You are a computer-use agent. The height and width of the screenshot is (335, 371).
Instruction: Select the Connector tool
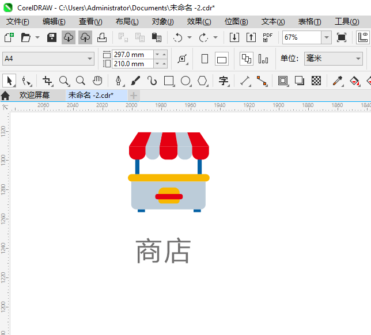point(262,81)
